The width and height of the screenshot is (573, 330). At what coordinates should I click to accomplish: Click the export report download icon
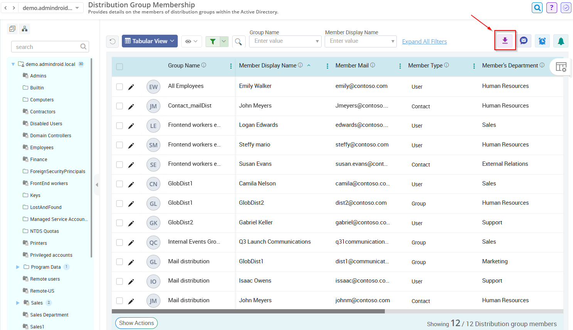click(505, 40)
